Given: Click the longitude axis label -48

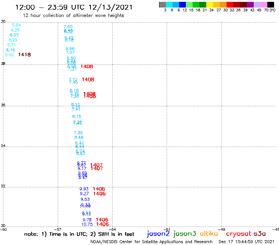Looking at the screenshot, I should pyautogui.click(x=222, y=230).
